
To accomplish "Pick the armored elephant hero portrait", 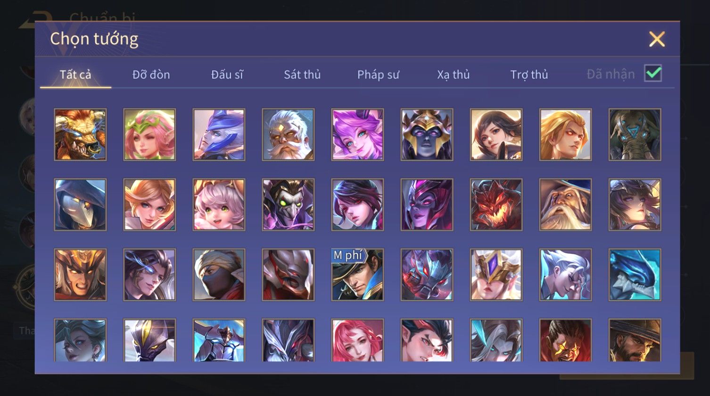I will [635, 135].
